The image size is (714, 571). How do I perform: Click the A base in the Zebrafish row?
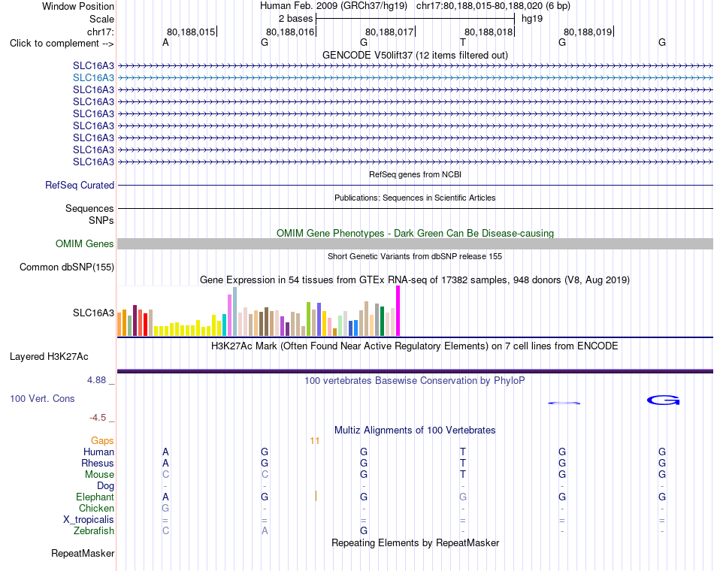click(265, 531)
